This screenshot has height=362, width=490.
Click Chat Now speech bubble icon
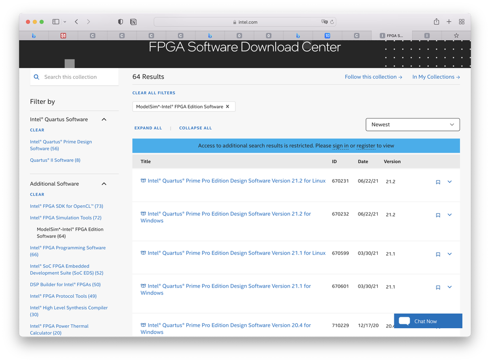point(404,321)
